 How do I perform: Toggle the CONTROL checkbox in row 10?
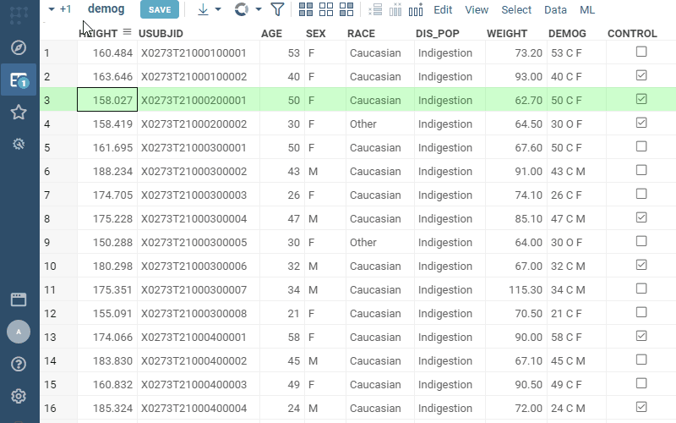point(641,266)
